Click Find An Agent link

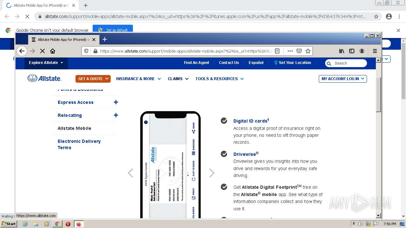(197, 63)
